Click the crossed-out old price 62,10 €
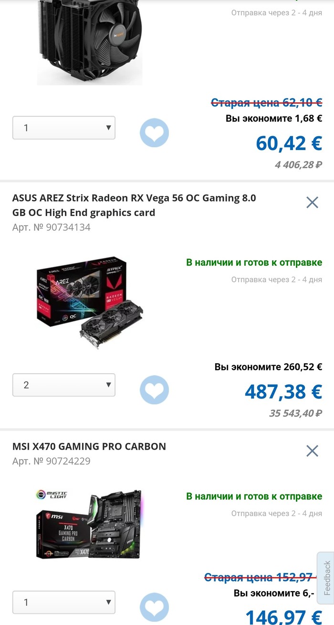This screenshot has height=625, width=334. (x=267, y=102)
